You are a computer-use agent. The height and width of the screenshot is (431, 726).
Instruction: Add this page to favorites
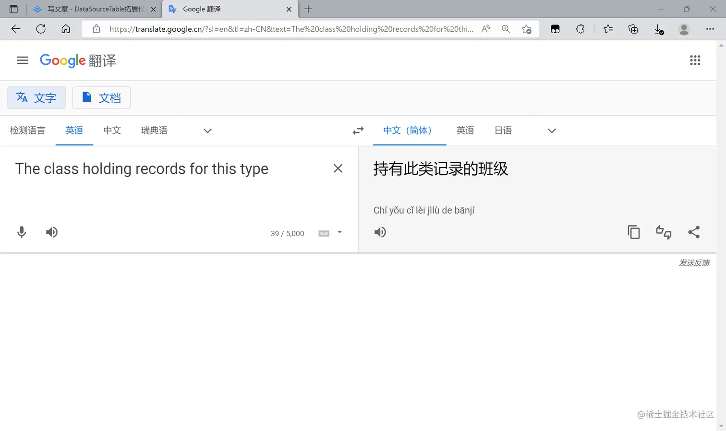click(x=526, y=29)
